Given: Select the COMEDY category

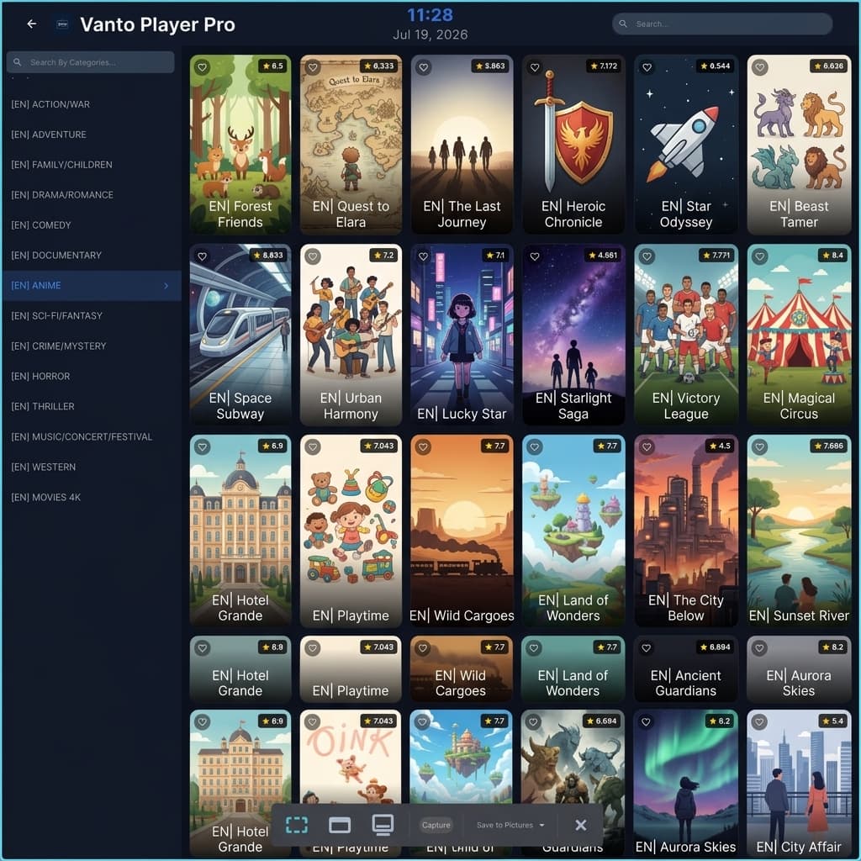Looking at the screenshot, I should (x=92, y=225).
